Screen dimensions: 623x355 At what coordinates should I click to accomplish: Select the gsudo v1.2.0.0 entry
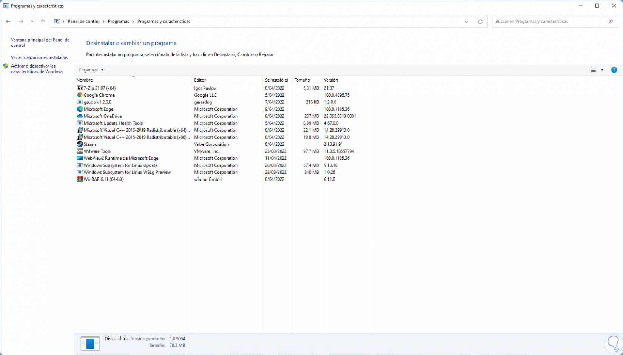(97, 102)
